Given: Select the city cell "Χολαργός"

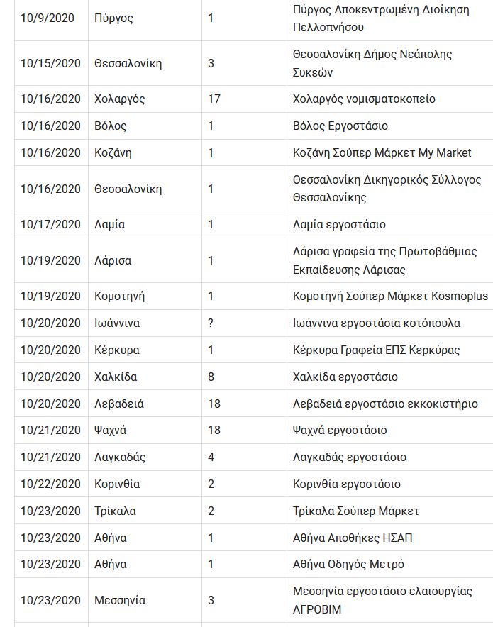Looking at the screenshot, I should (119, 99).
